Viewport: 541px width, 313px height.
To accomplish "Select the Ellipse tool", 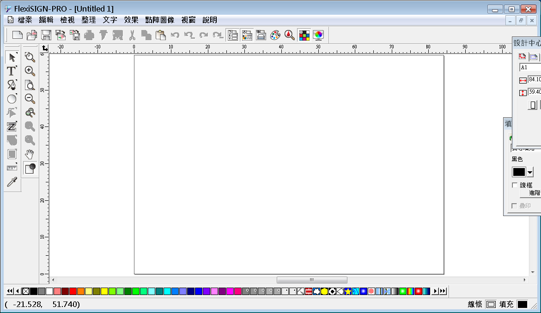I will (x=12, y=99).
